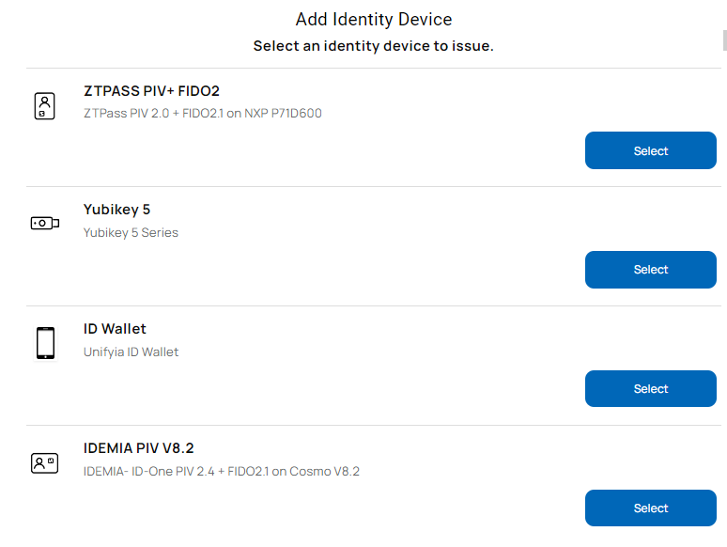Click the Yubikey 5 USB key icon
The image size is (727, 547).
[44, 224]
